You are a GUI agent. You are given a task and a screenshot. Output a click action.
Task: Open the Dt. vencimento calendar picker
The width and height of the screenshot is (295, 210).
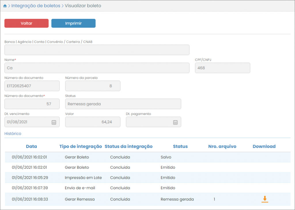point(54,122)
